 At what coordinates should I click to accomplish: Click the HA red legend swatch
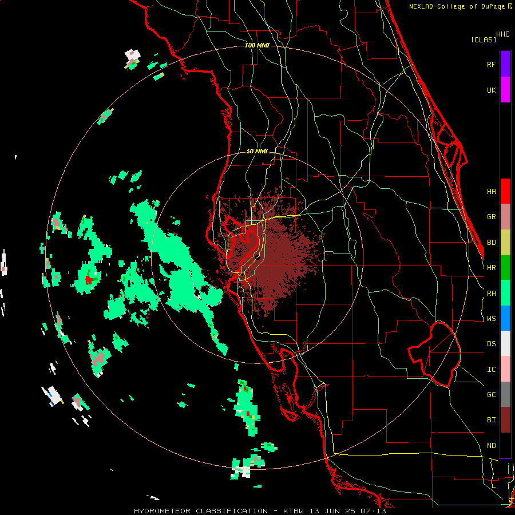tap(505, 191)
